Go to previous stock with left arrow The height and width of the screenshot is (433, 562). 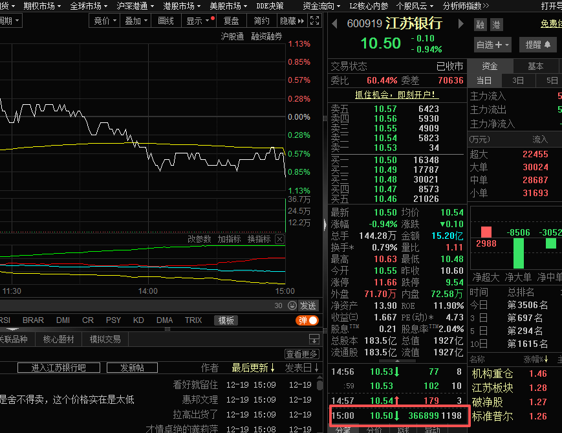click(x=334, y=24)
